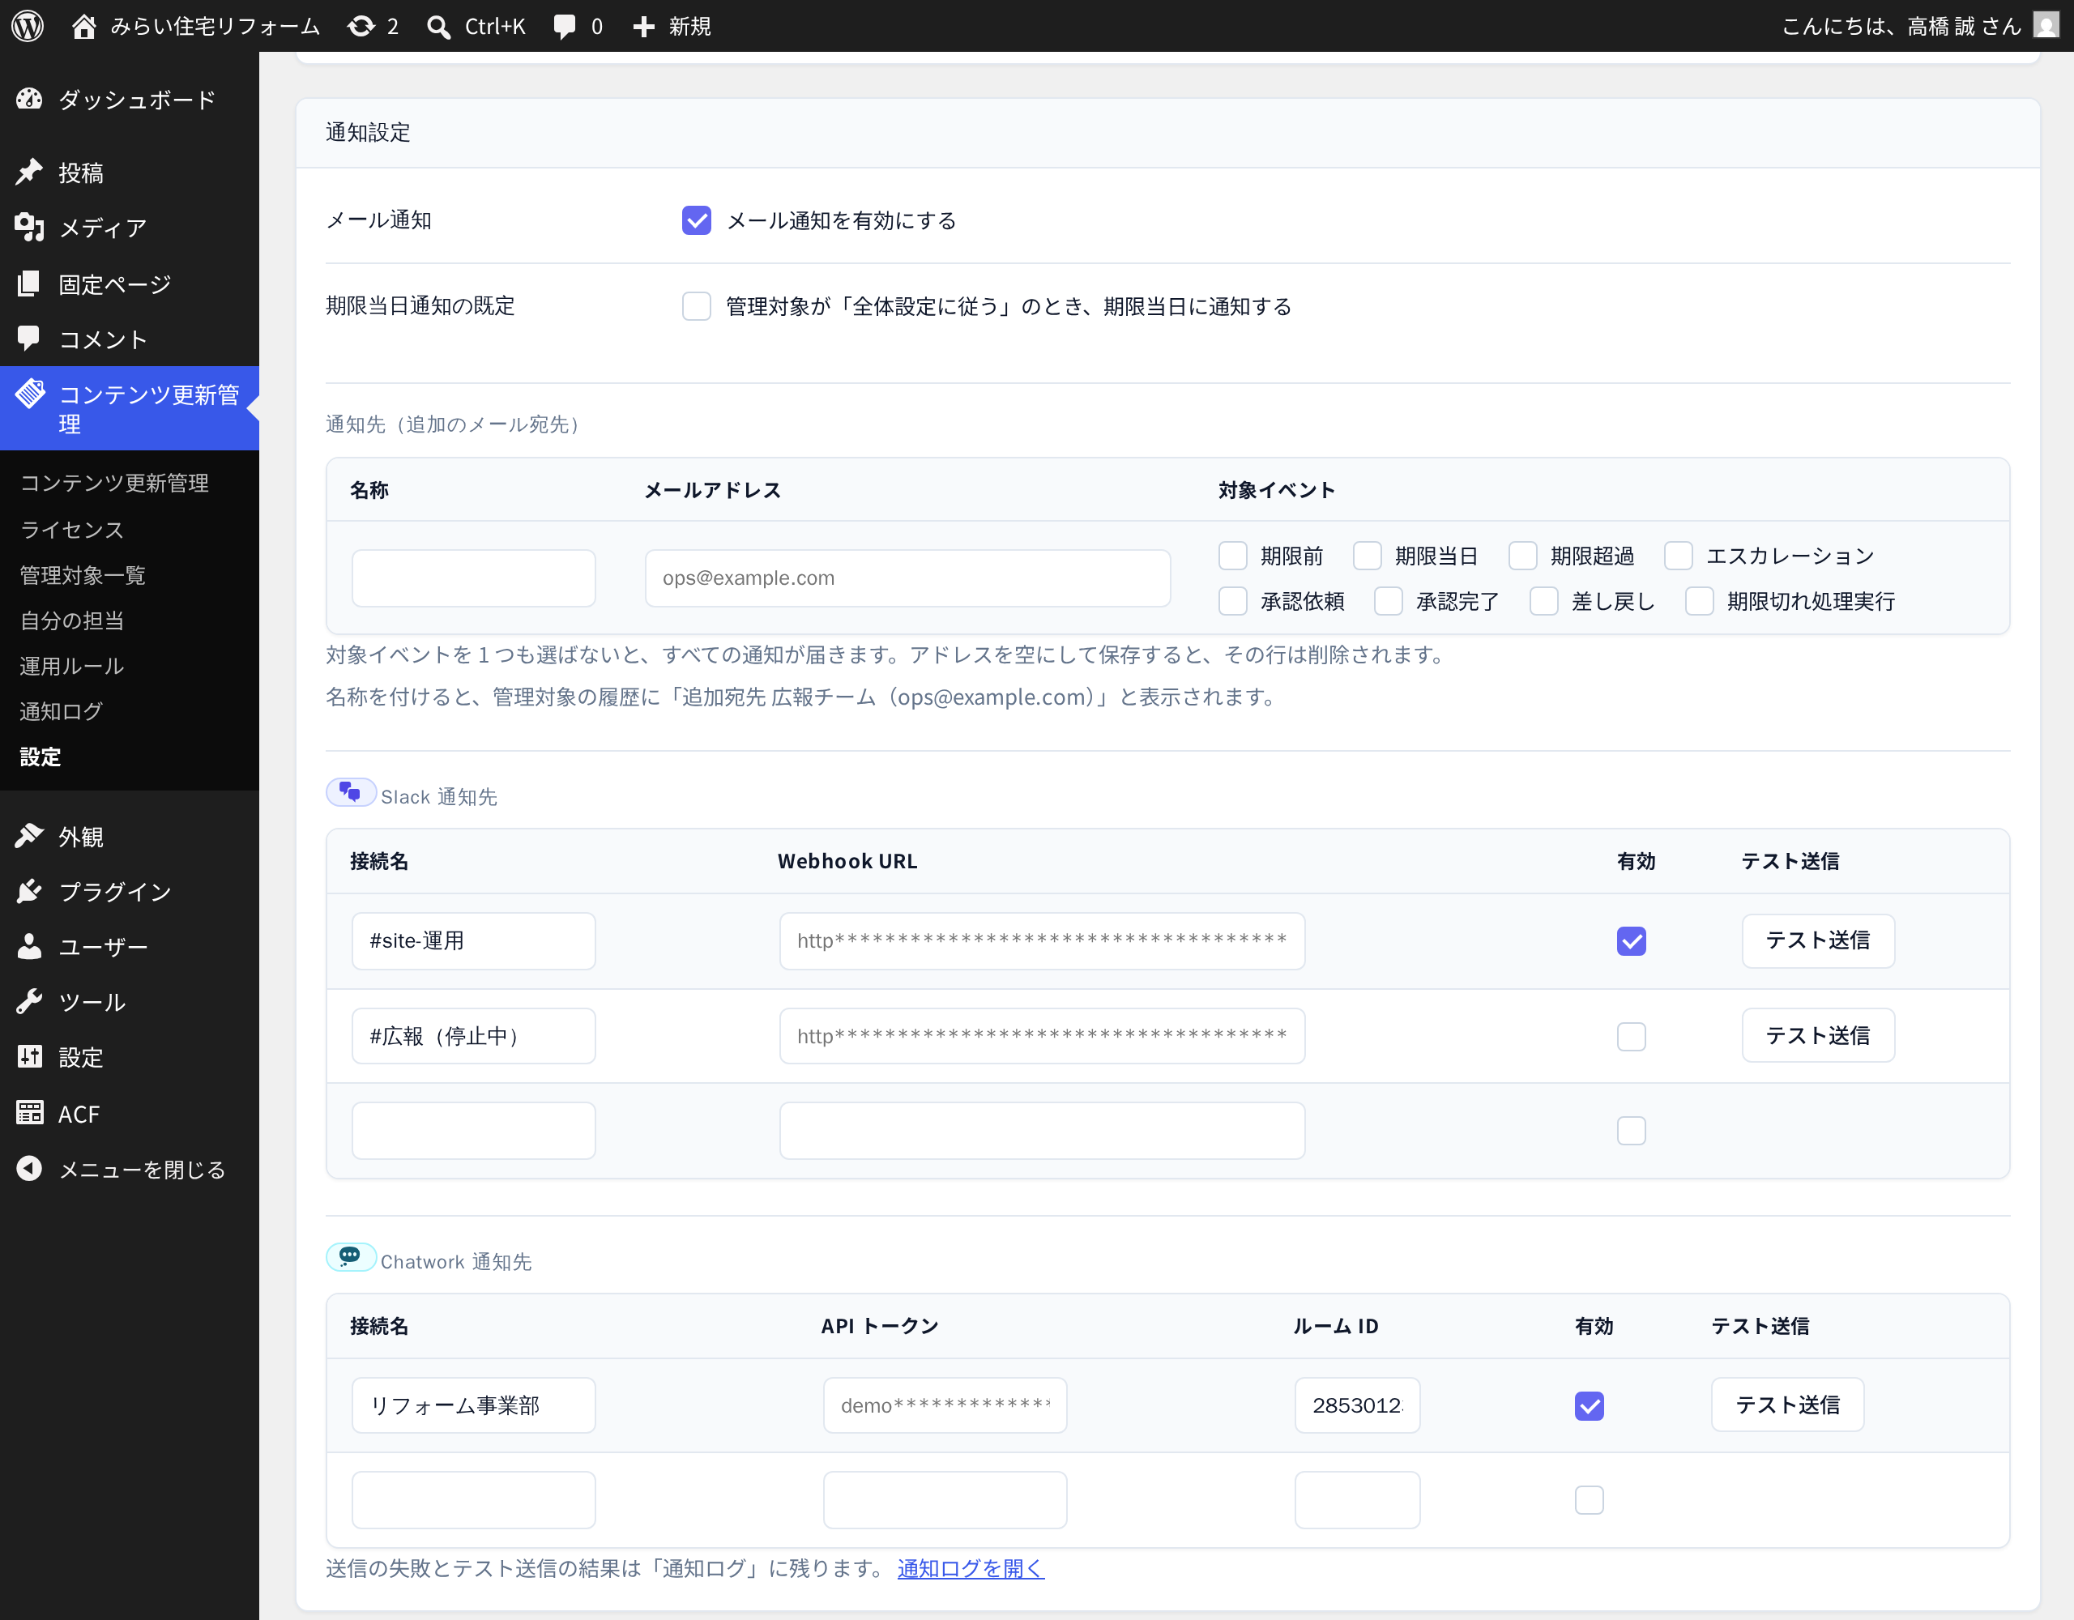Click the ダッシュボード gauge icon
This screenshot has width=2074, height=1620.
(29, 99)
